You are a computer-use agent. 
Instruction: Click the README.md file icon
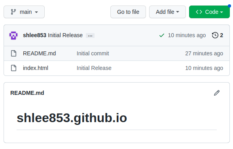(x=14, y=53)
